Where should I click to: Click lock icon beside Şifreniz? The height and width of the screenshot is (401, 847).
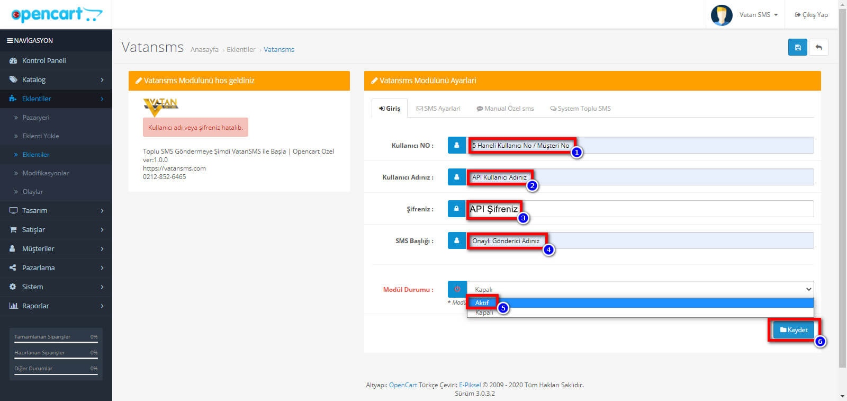[457, 209]
